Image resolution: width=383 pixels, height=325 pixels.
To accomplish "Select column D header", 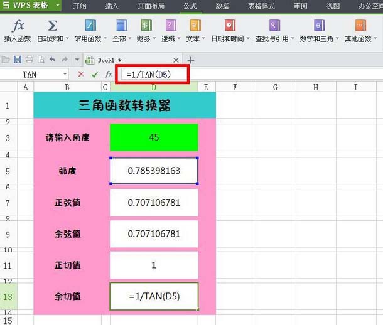I will click(x=154, y=87).
